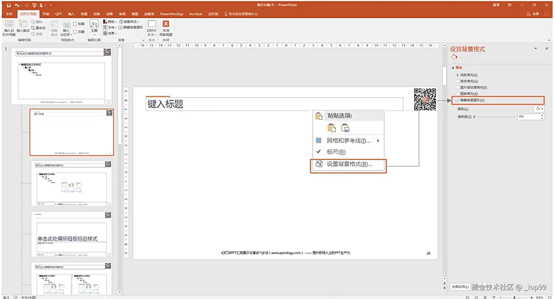This screenshot has height=299, width=554.
Task: Click the slide title placeholder text box
Action: [x=274, y=104]
